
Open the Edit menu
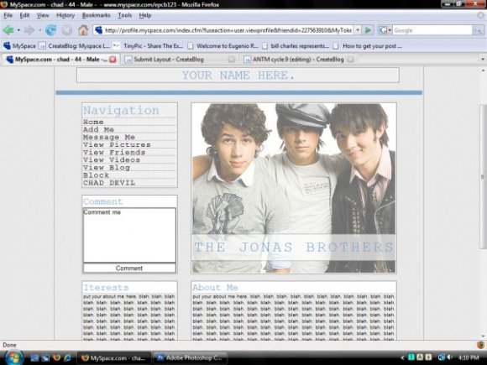(24, 15)
